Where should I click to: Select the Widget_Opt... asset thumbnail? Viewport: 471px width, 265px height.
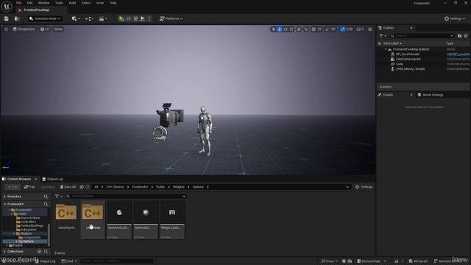point(172,219)
